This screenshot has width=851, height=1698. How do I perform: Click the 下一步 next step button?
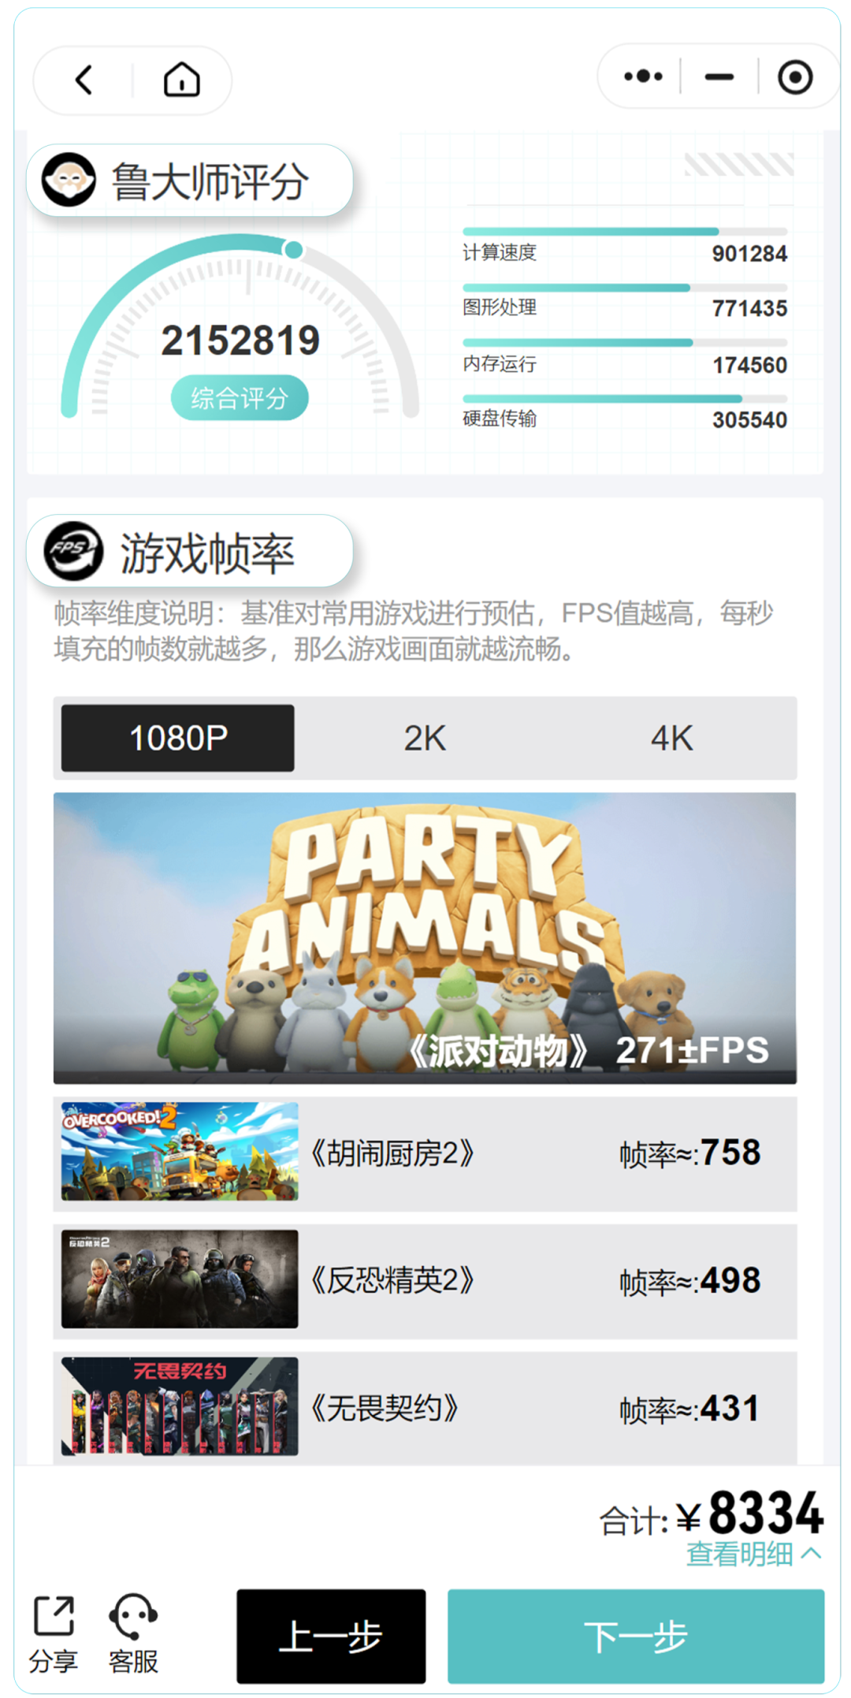point(636,1637)
